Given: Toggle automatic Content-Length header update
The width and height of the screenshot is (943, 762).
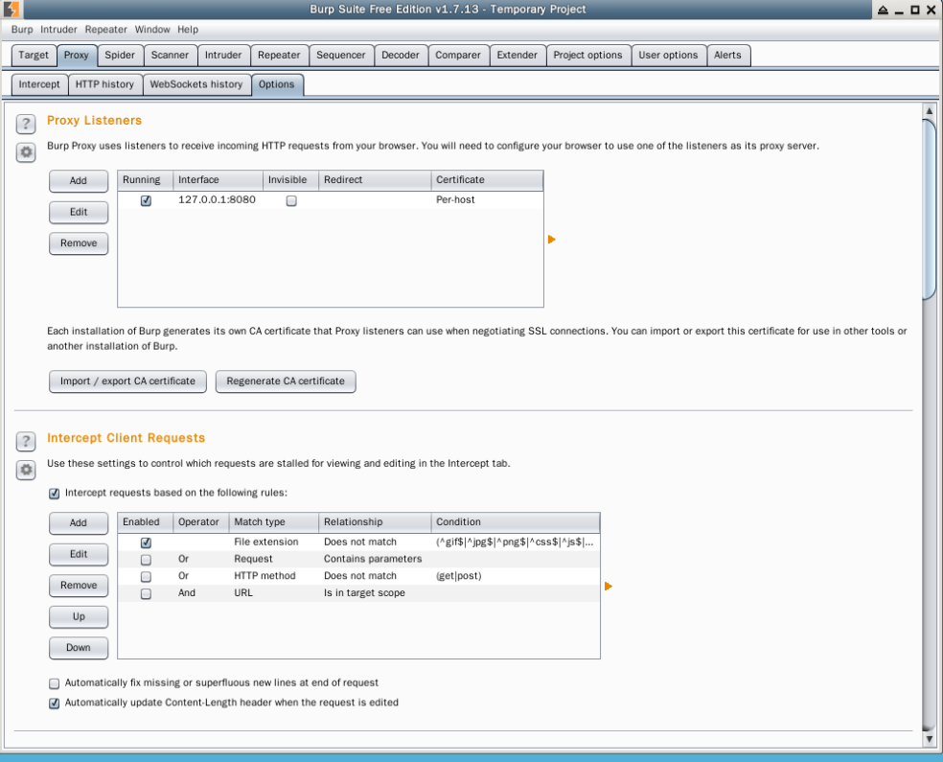Looking at the screenshot, I should point(54,704).
